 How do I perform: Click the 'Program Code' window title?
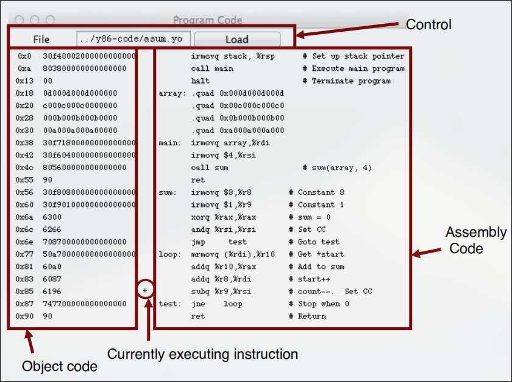[x=208, y=20]
